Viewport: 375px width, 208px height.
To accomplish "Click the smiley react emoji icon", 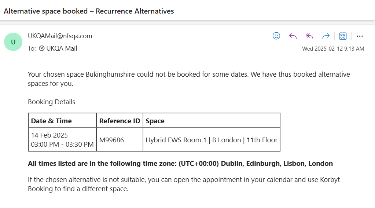I will pos(276,36).
